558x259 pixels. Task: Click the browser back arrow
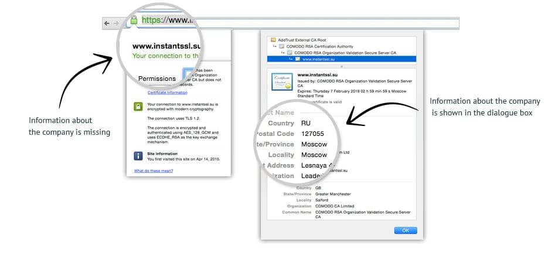click(107, 23)
